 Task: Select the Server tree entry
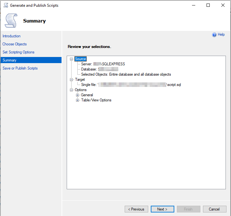103,64
